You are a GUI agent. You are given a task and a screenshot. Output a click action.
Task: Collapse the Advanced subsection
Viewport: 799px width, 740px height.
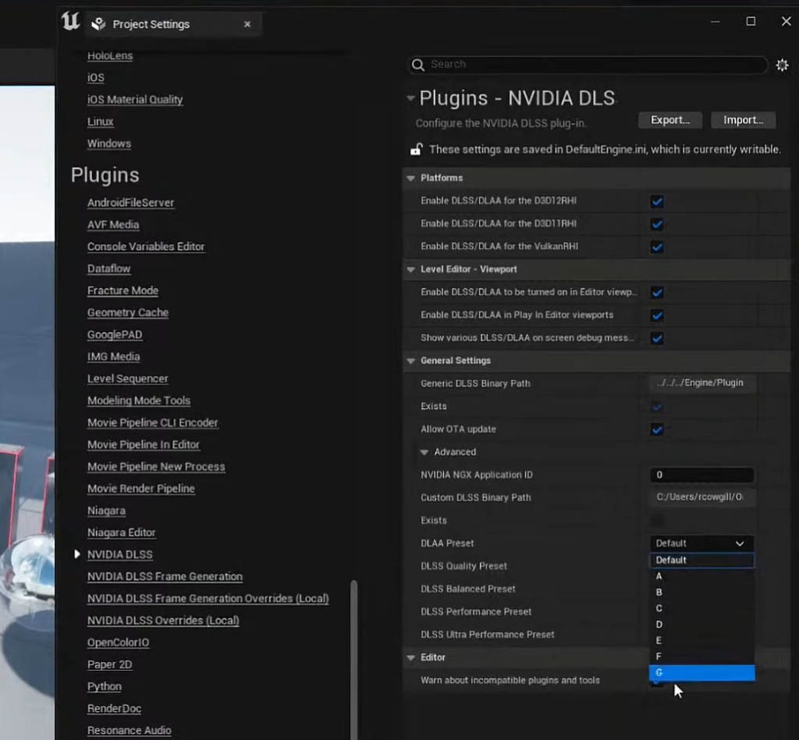click(x=424, y=452)
